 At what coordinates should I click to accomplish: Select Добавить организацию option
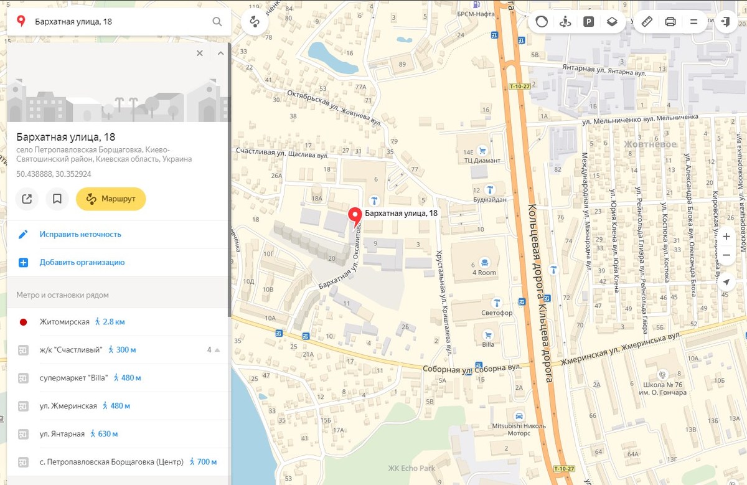[x=82, y=263]
